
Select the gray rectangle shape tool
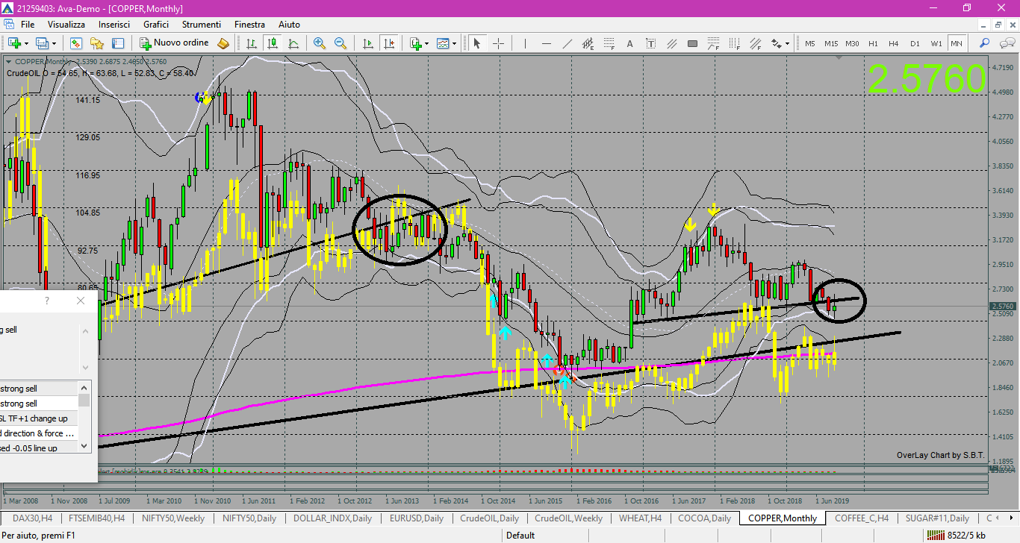coord(692,43)
